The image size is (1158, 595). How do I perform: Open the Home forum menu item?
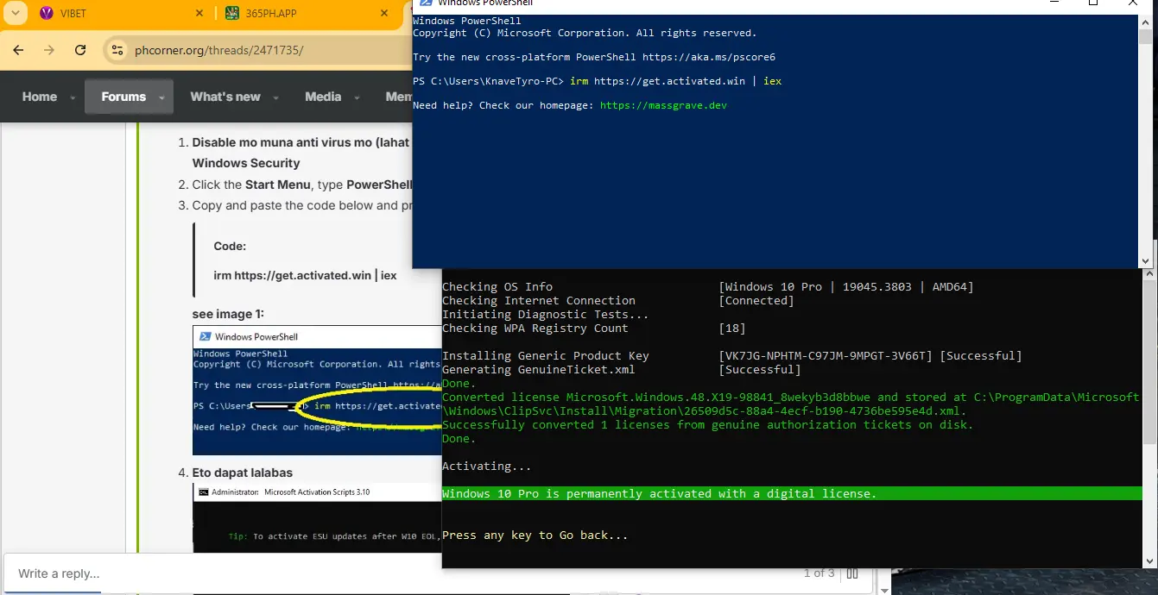pos(40,97)
